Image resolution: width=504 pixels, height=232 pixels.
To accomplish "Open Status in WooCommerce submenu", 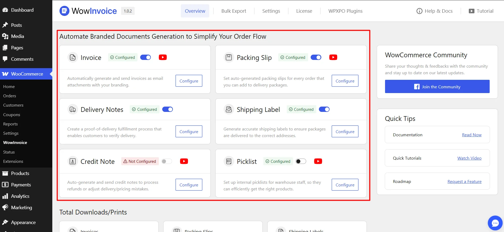I will [x=9, y=152].
